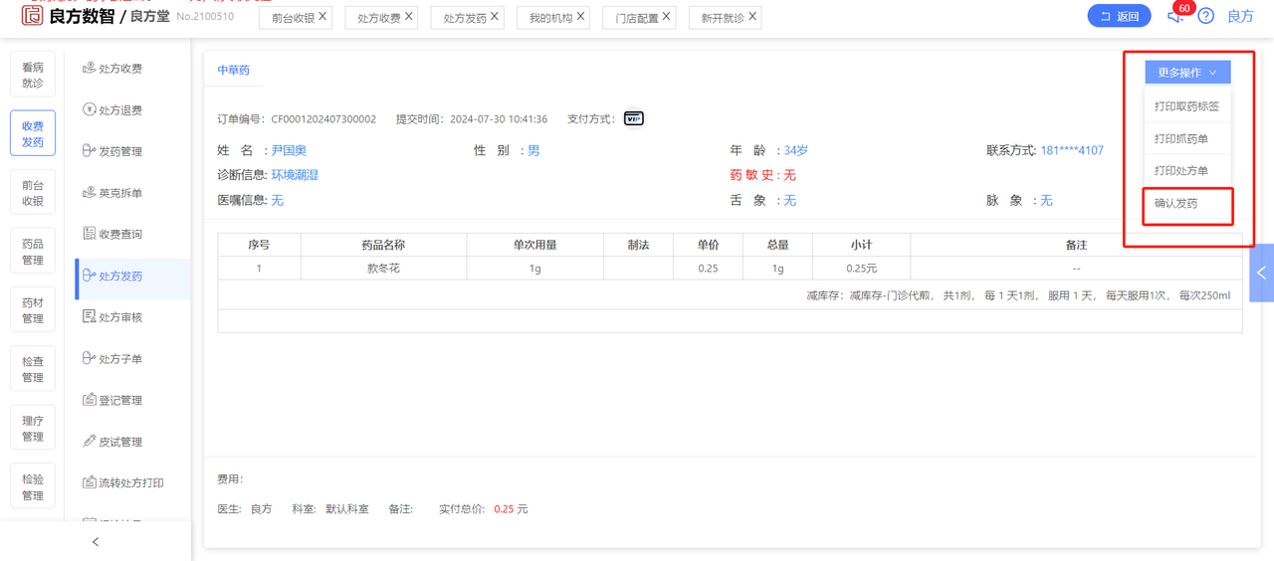The image size is (1274, 561).
Task: Close the 我的机构 tab
Action: click(x=580, y=17)
